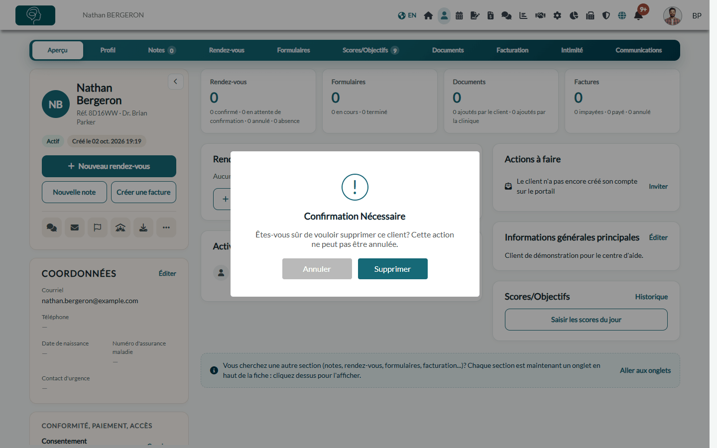View notifications via the bell icon
The width and height of the screenshot is (717, 448).
point(638,15)
